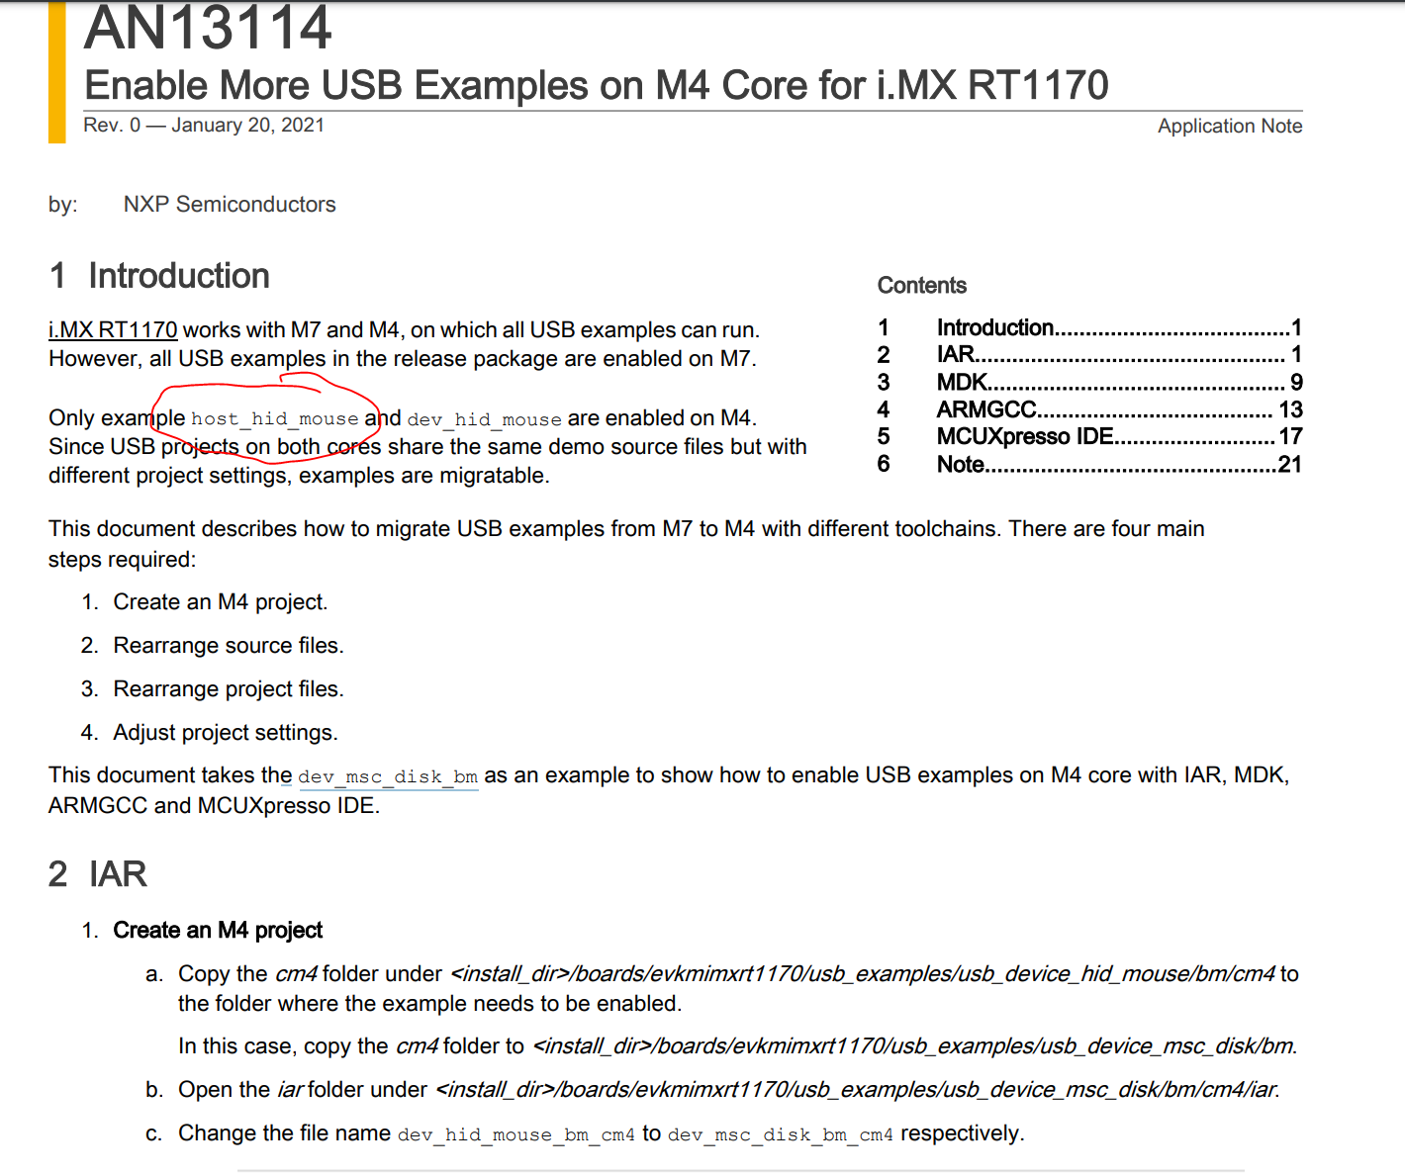This screenshot has width=1405, height=1176.
Task: Open the Note entry in Contents
Action: point(959,464)
